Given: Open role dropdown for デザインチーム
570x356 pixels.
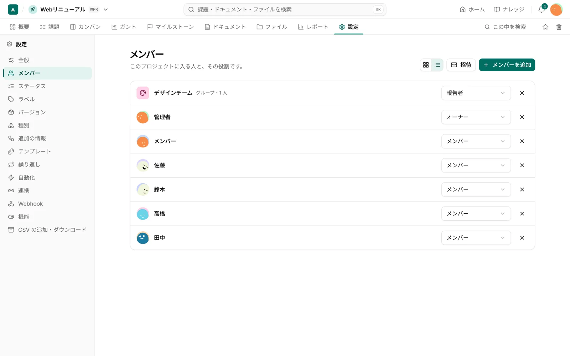Looking at the screenshot, I should 476,93.
